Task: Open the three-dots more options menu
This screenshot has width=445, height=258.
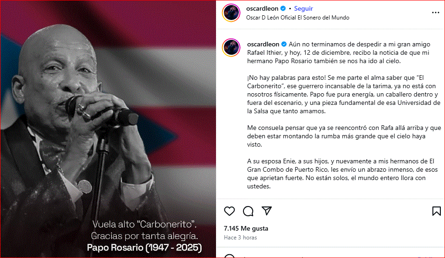Action: [436, 13]
